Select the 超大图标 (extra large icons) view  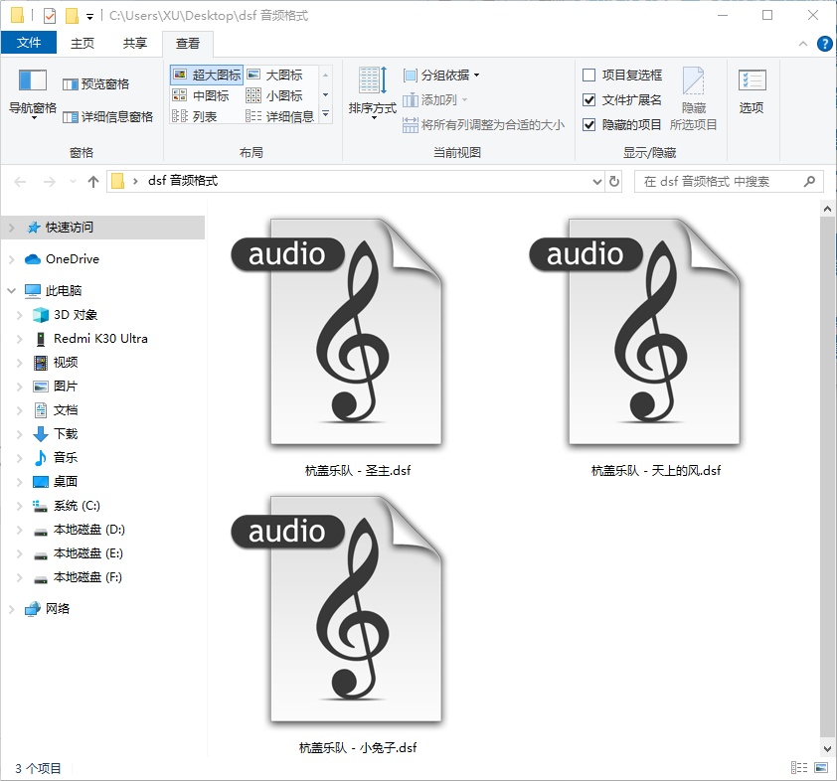point(206,75)
